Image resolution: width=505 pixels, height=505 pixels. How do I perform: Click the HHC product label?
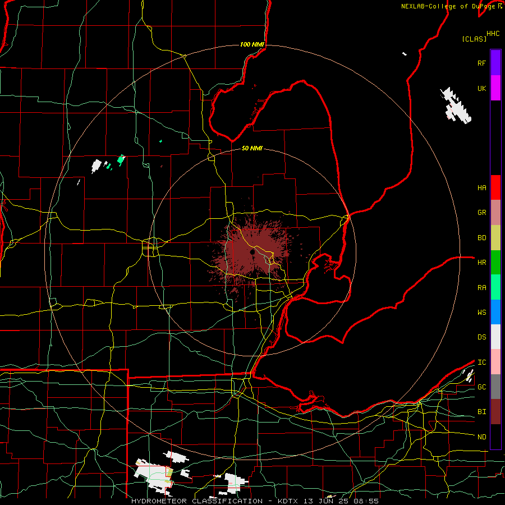tap(493, 34)
